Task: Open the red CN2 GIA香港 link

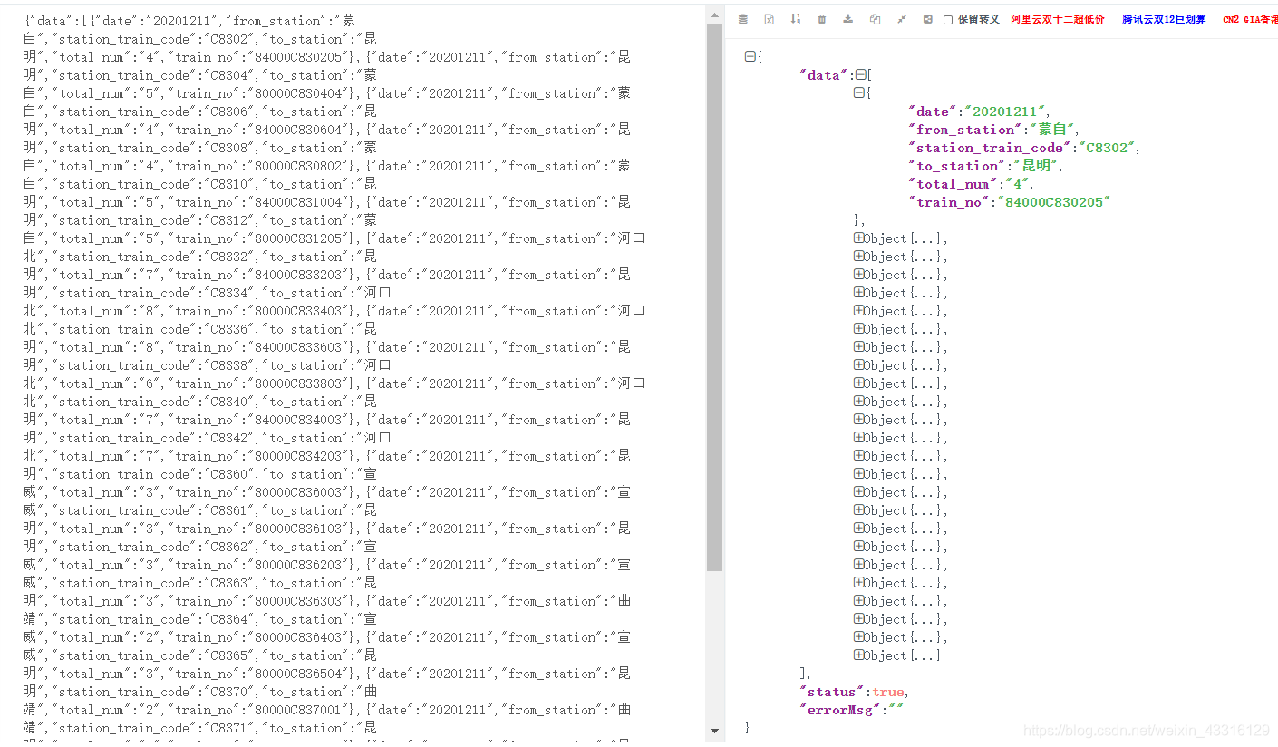Action: coord(1250,19)
